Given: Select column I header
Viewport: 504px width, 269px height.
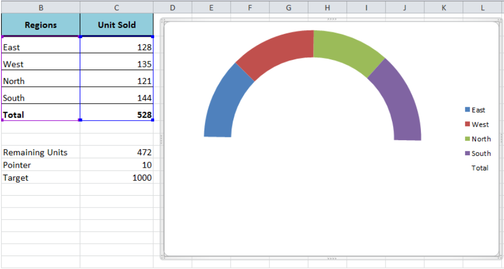Looking at the screenshot, I should (x=366, y=8).
